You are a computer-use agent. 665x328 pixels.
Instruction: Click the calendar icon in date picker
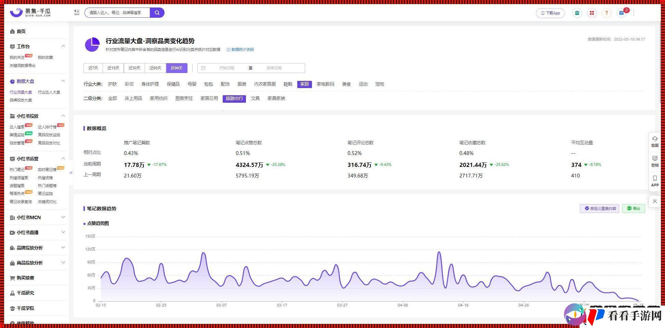[x=203, y=68]
